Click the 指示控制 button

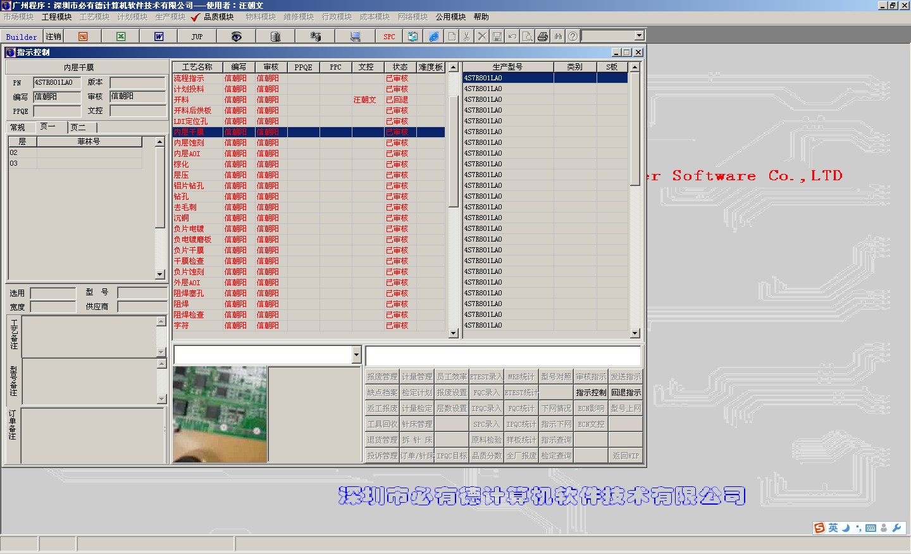pos(591,392)
